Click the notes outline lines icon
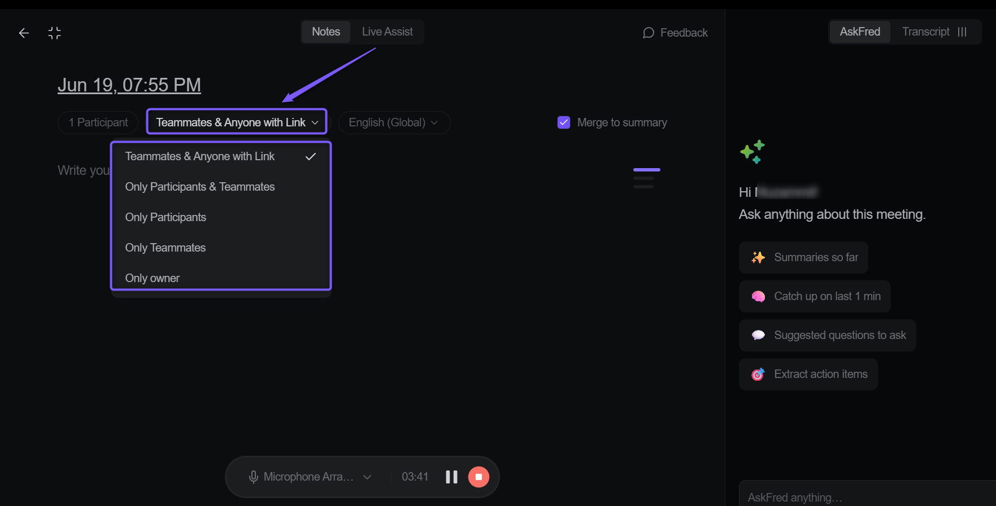This screenshot has width=996, height=506. [x=646, y=178]
